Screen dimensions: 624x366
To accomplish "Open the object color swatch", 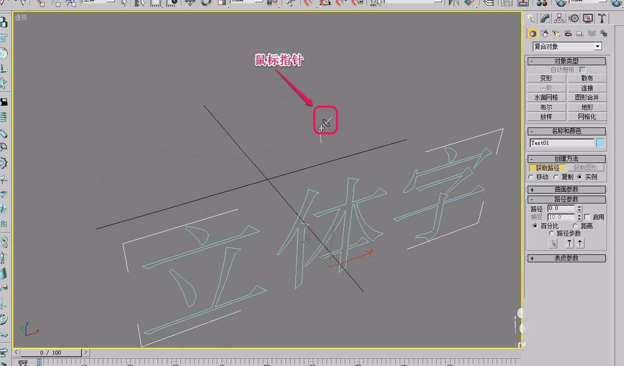I will [600, 143].
